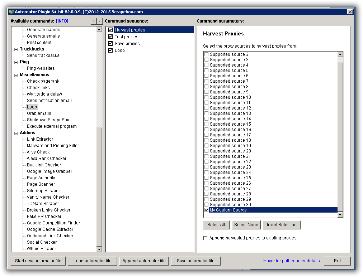
Task: Click the Invert Selection button
Action: [x=282, y=225]
